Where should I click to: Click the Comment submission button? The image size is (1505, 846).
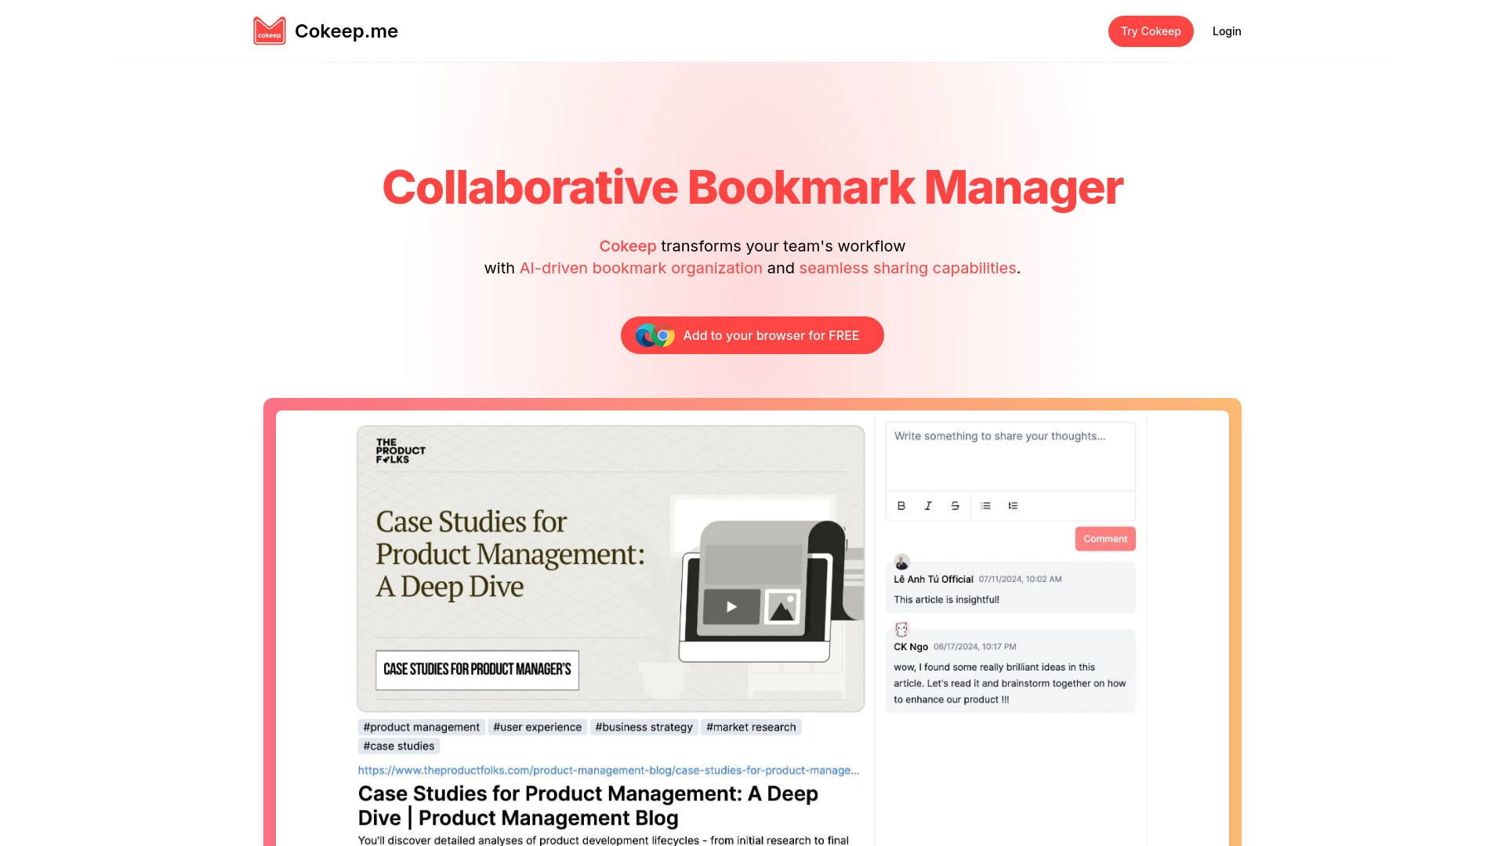(x=1105, y=538)
